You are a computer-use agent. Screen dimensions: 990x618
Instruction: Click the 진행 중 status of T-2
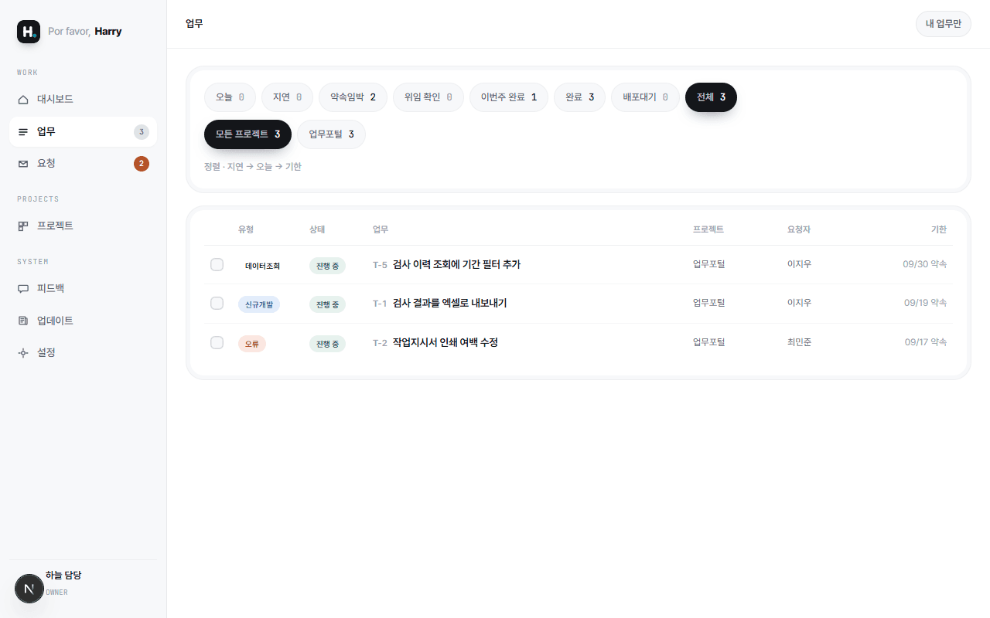pyautogui.click(x=327, y=344)
